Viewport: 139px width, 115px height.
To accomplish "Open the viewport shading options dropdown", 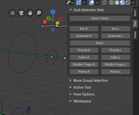I will pyautogui.click(x=133, y=3).
